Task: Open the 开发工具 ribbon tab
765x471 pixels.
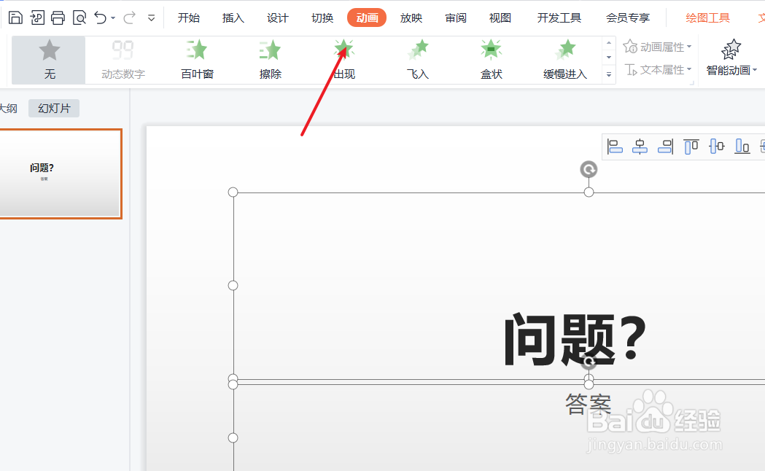Action: click(x=559, y=18)
